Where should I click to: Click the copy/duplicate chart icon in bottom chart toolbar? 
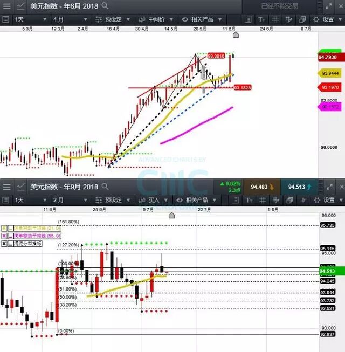(290, 200)
